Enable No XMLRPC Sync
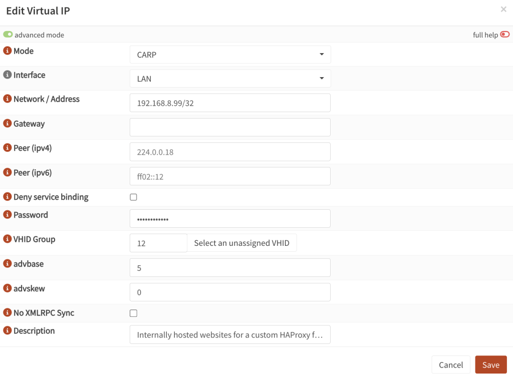 (x=133, y=312)
